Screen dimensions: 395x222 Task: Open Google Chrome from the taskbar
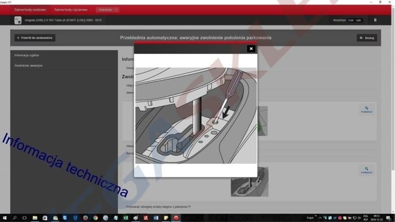95,218
